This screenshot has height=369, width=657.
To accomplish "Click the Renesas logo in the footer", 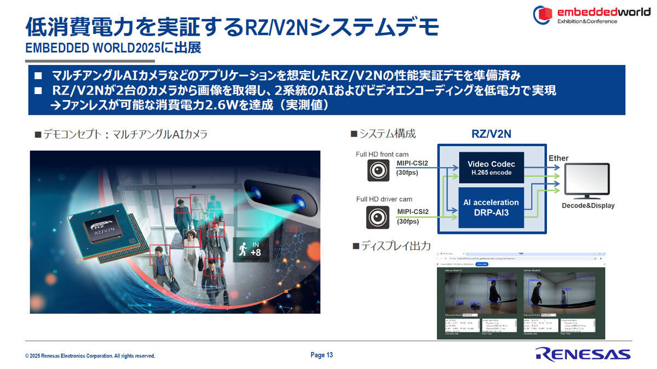I will [x=583, y=354].
